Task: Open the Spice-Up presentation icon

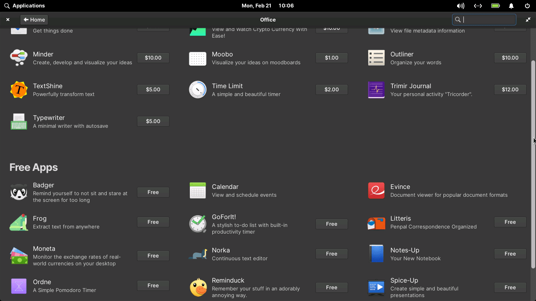Action: (x=376, y=287)
